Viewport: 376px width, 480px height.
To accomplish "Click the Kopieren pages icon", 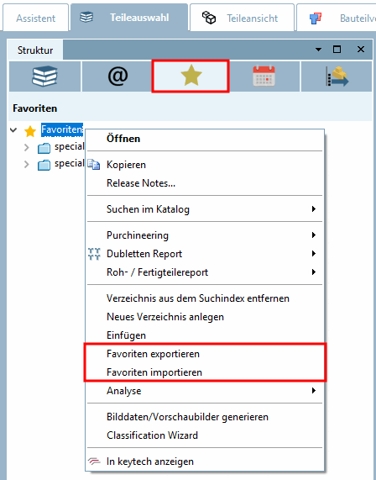I will click(94, 165).
